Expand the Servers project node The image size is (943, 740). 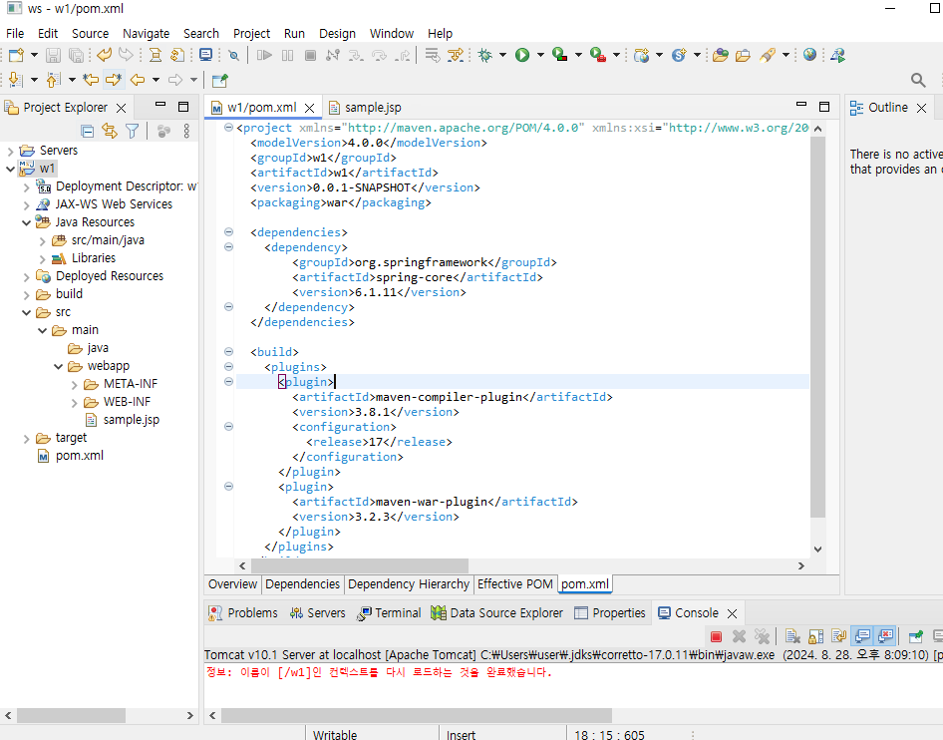11,151
